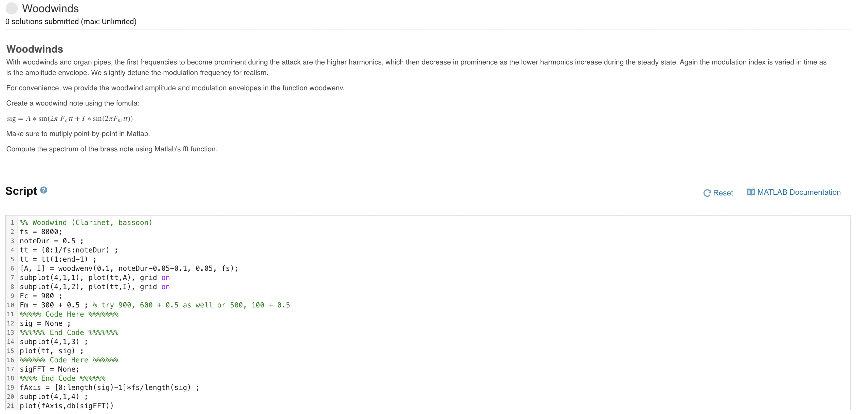Click the Woodwinds bold section heading
Screen dimensions: 857x414
(35, 49)
